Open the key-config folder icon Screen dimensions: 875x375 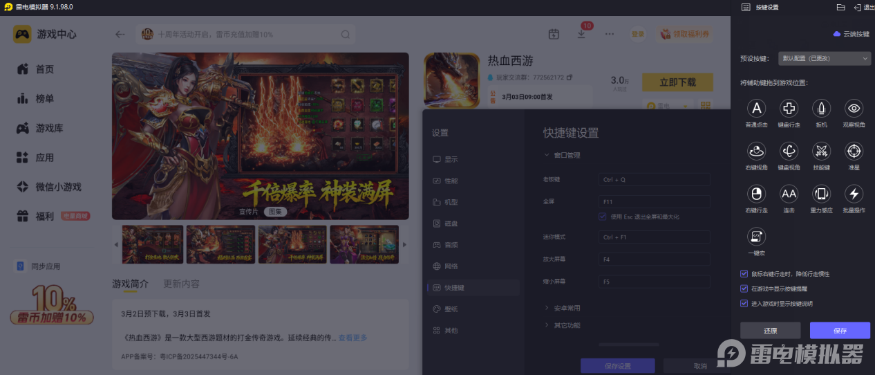[x=840, y=7]
